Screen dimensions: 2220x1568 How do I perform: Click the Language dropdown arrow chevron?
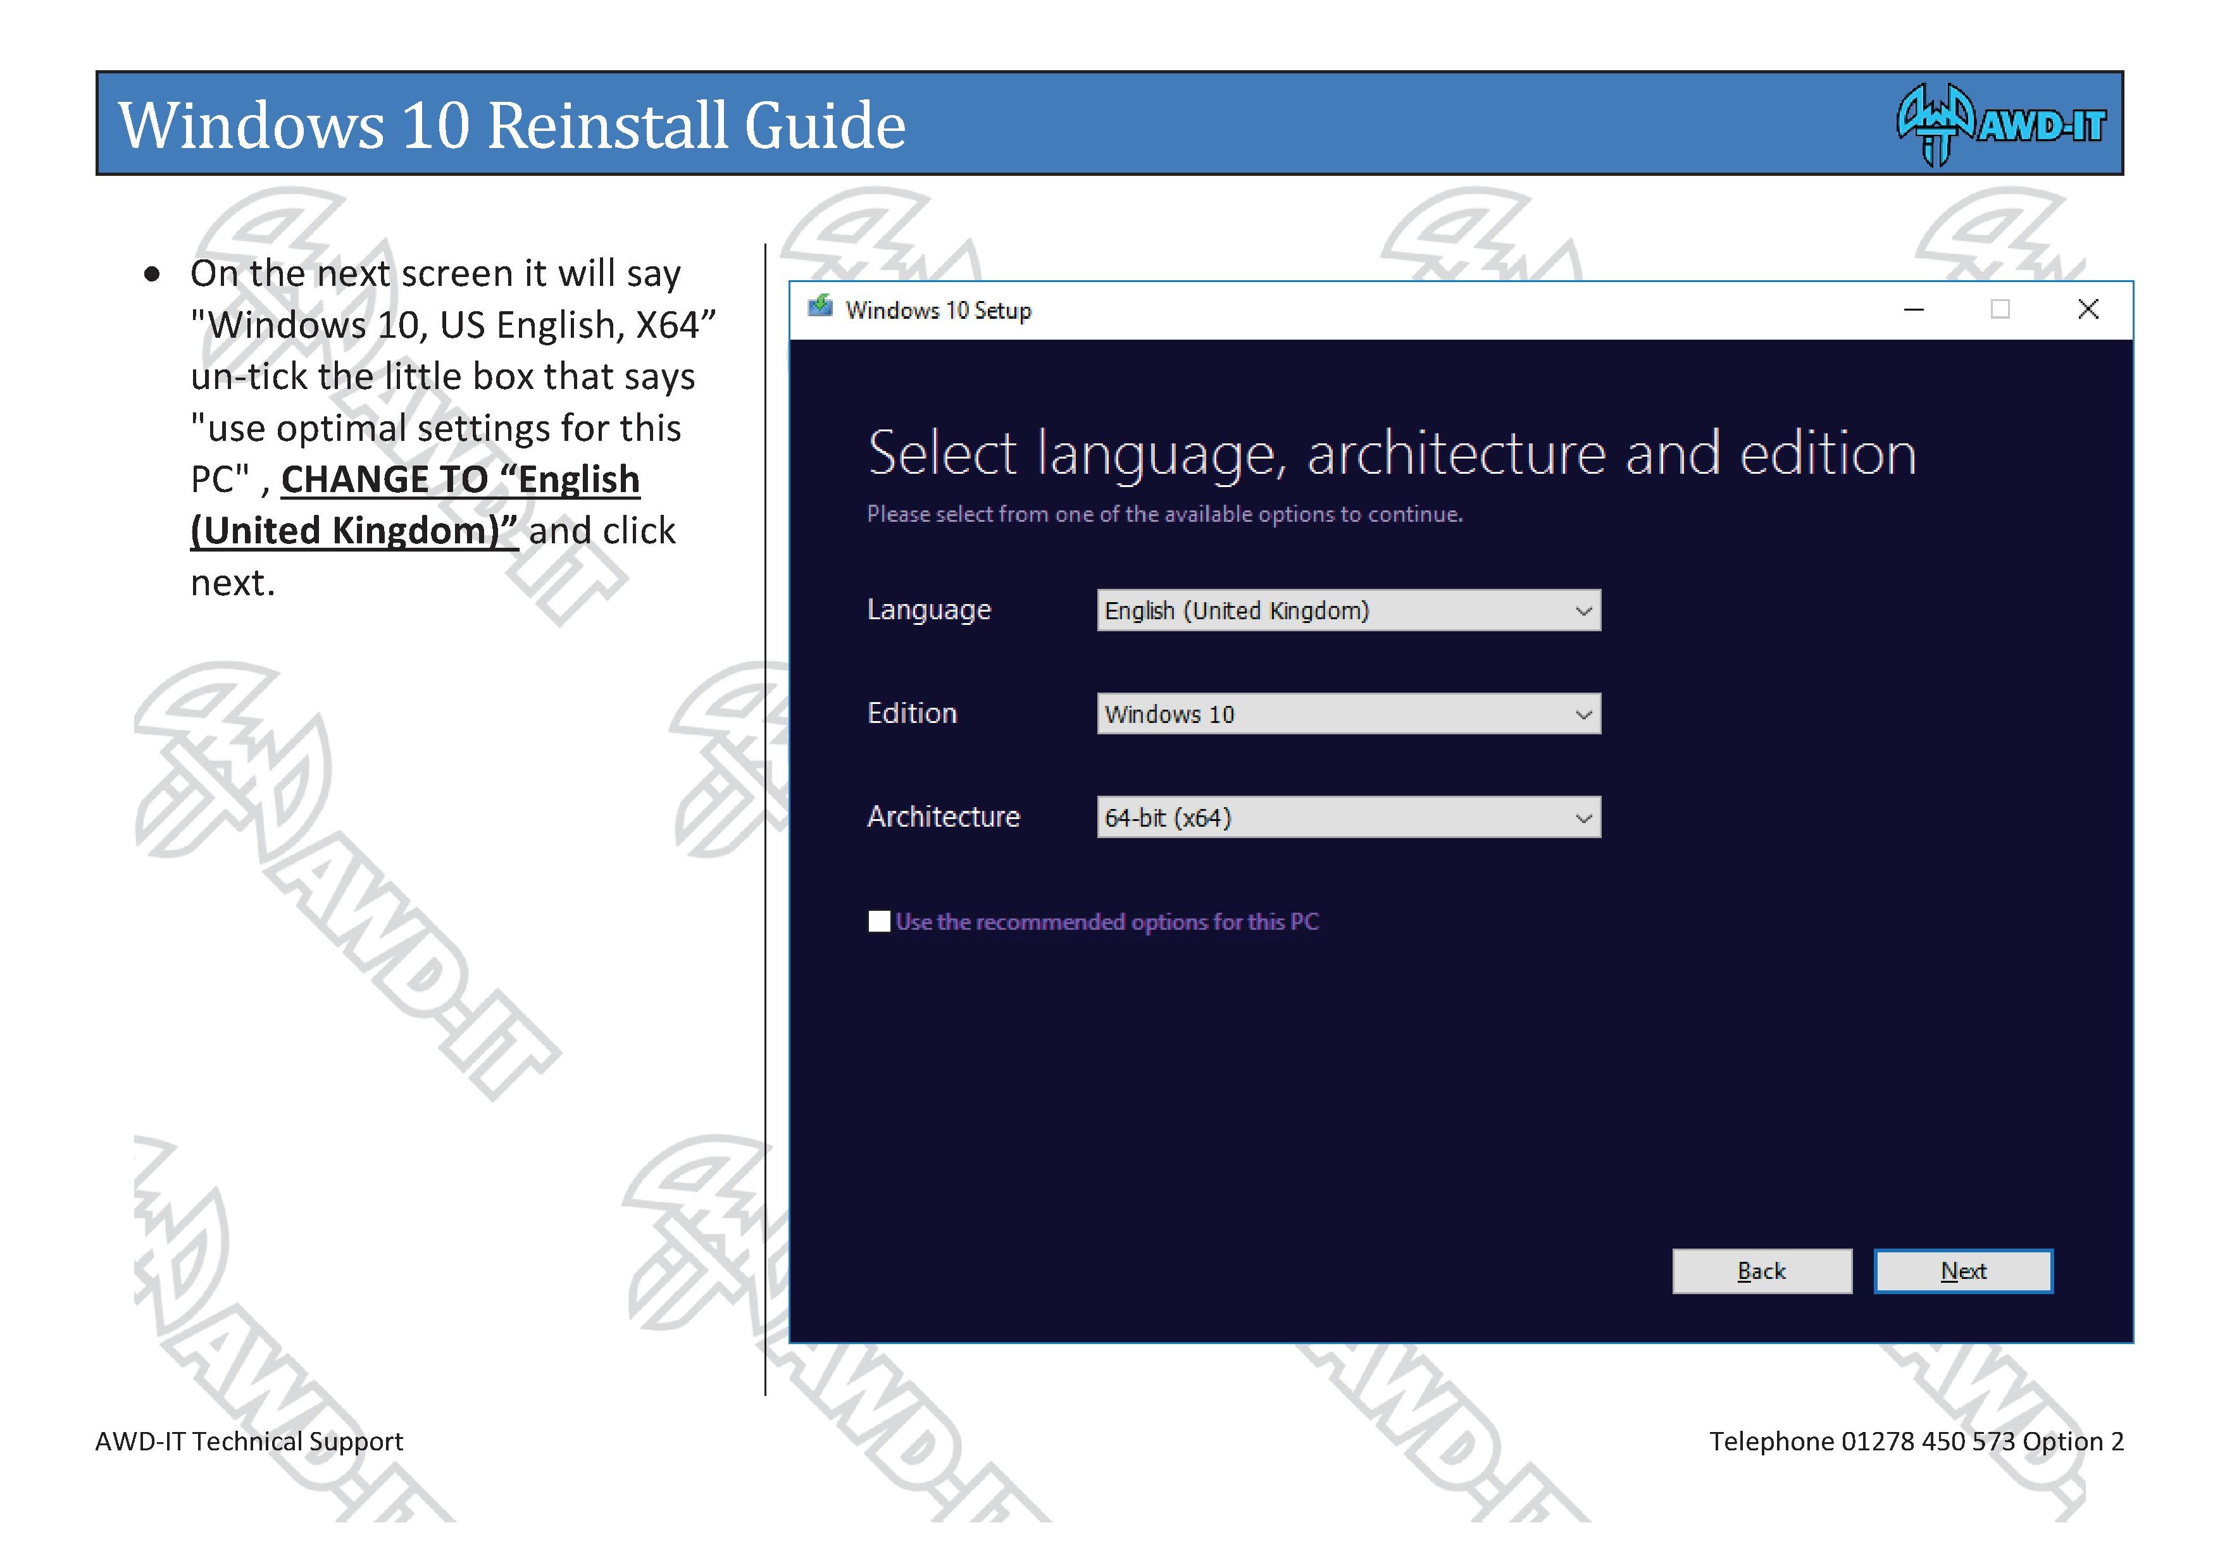(1584, 612)
